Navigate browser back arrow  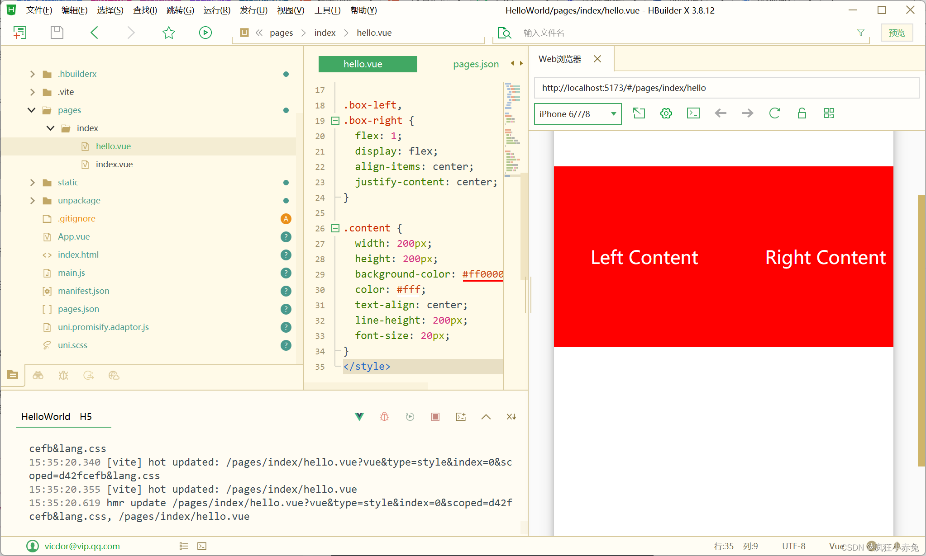721,113
